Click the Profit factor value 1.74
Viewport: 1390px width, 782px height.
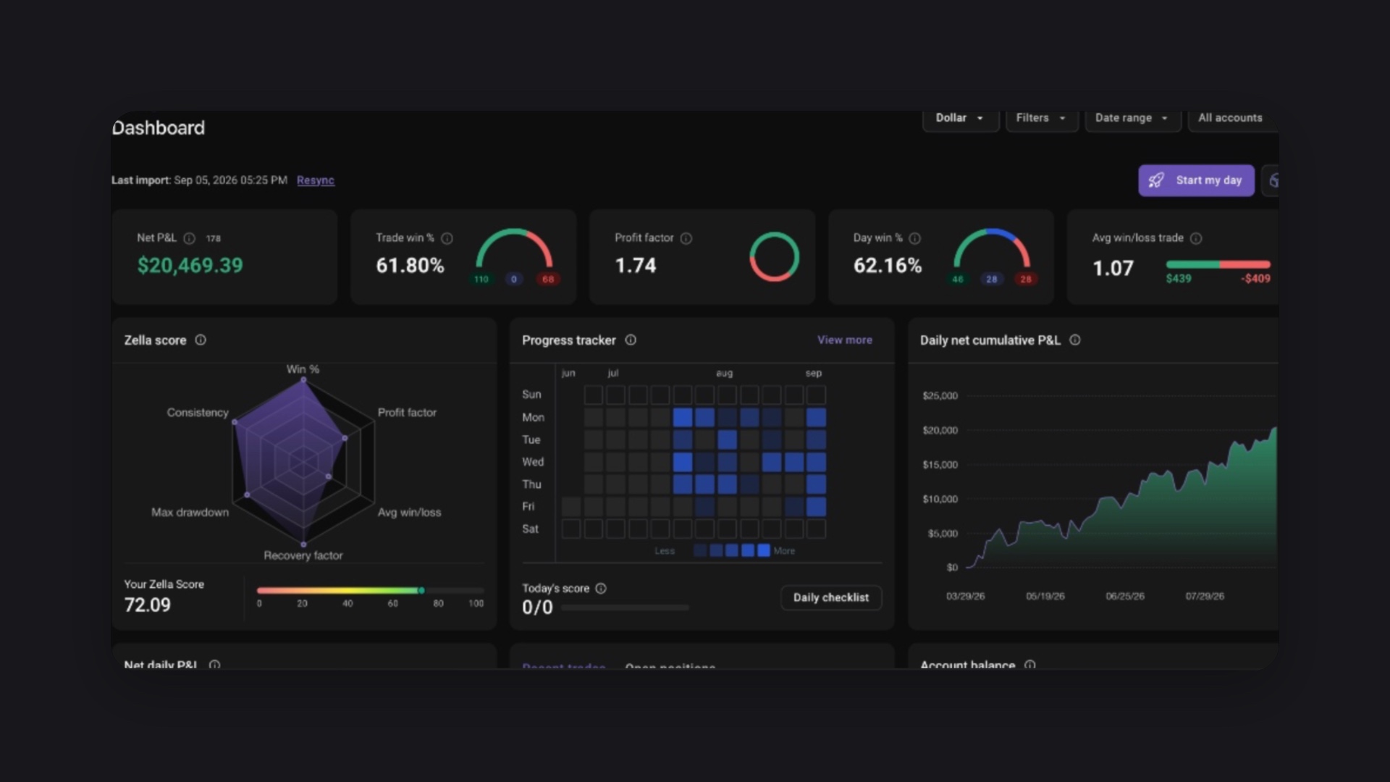tap(636, 266)
